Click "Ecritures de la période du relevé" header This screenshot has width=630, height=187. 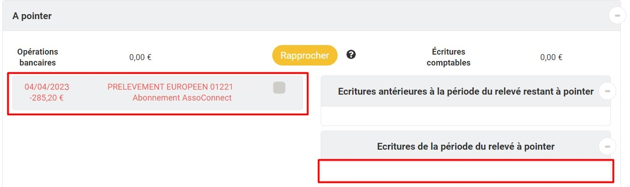tap(466, 147)
